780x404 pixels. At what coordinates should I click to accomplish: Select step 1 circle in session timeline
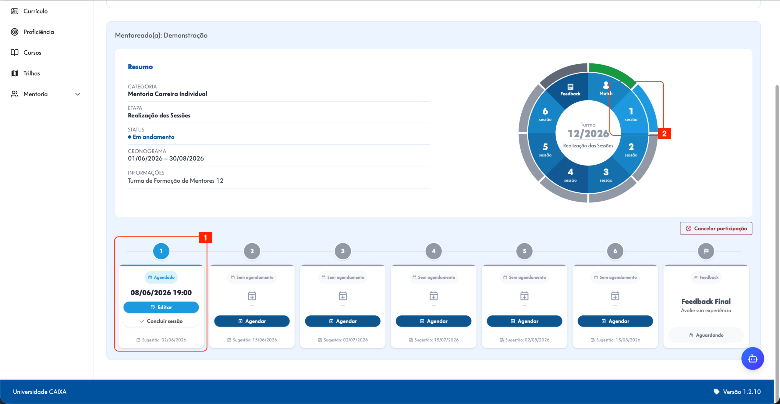click(161, 251)
